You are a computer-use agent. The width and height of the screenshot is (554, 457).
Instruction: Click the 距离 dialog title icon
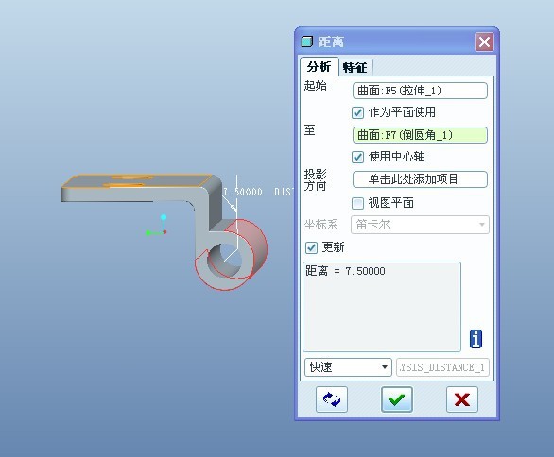coord(306,42)
